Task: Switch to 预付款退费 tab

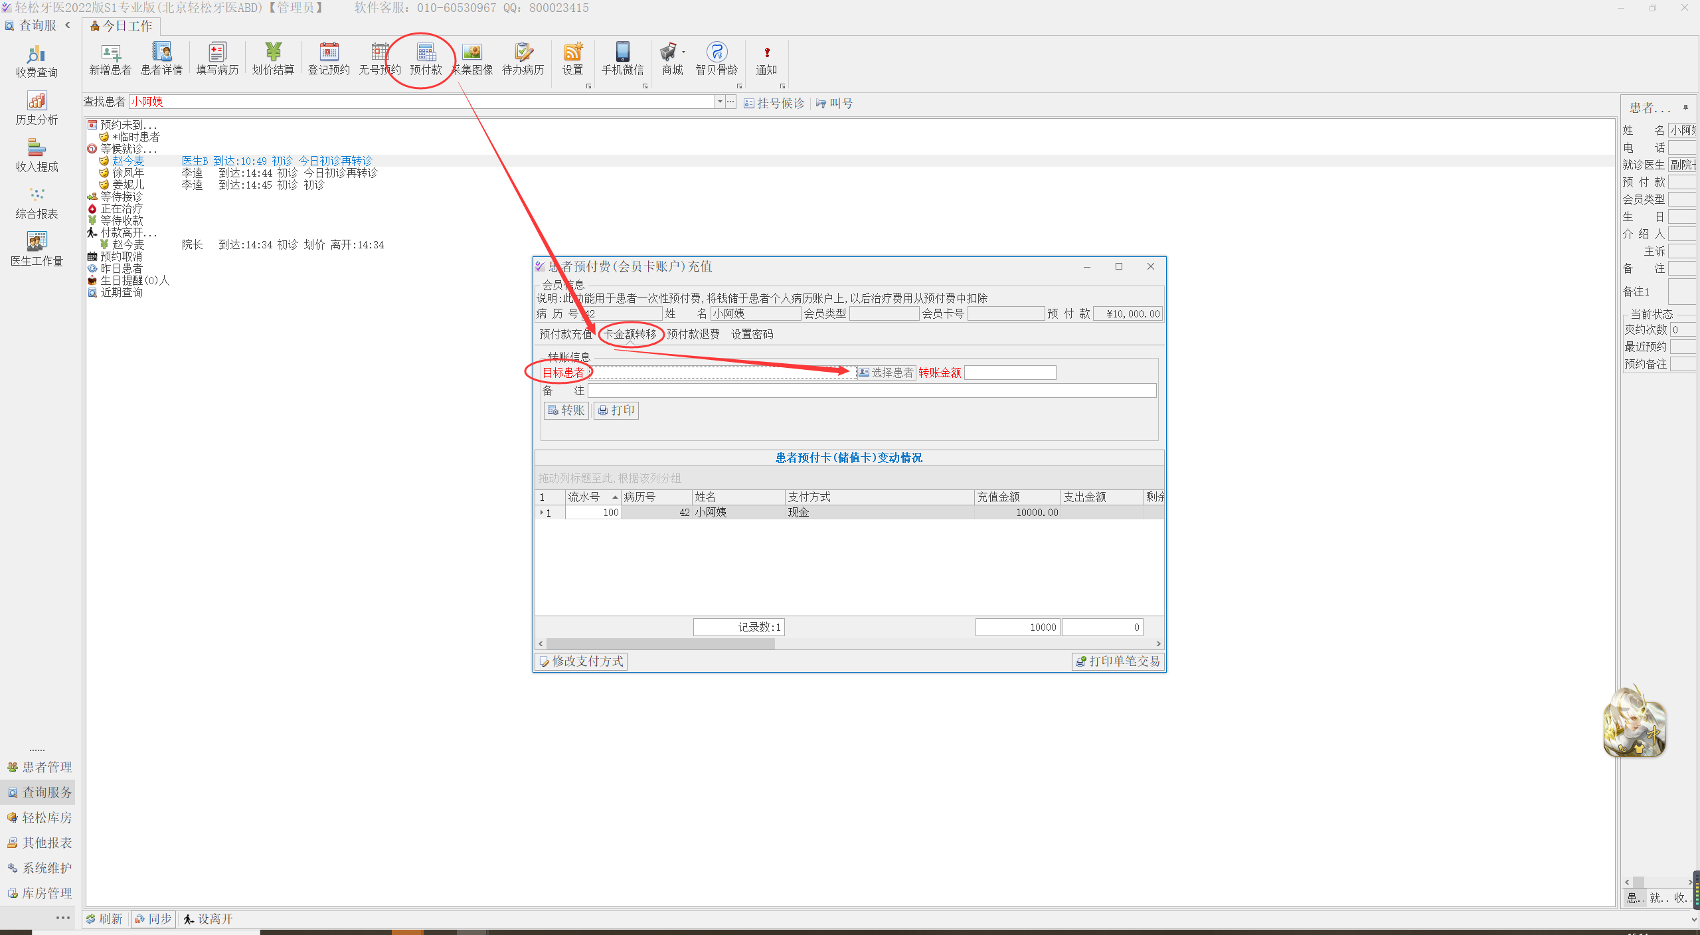Action: (693, 334)
